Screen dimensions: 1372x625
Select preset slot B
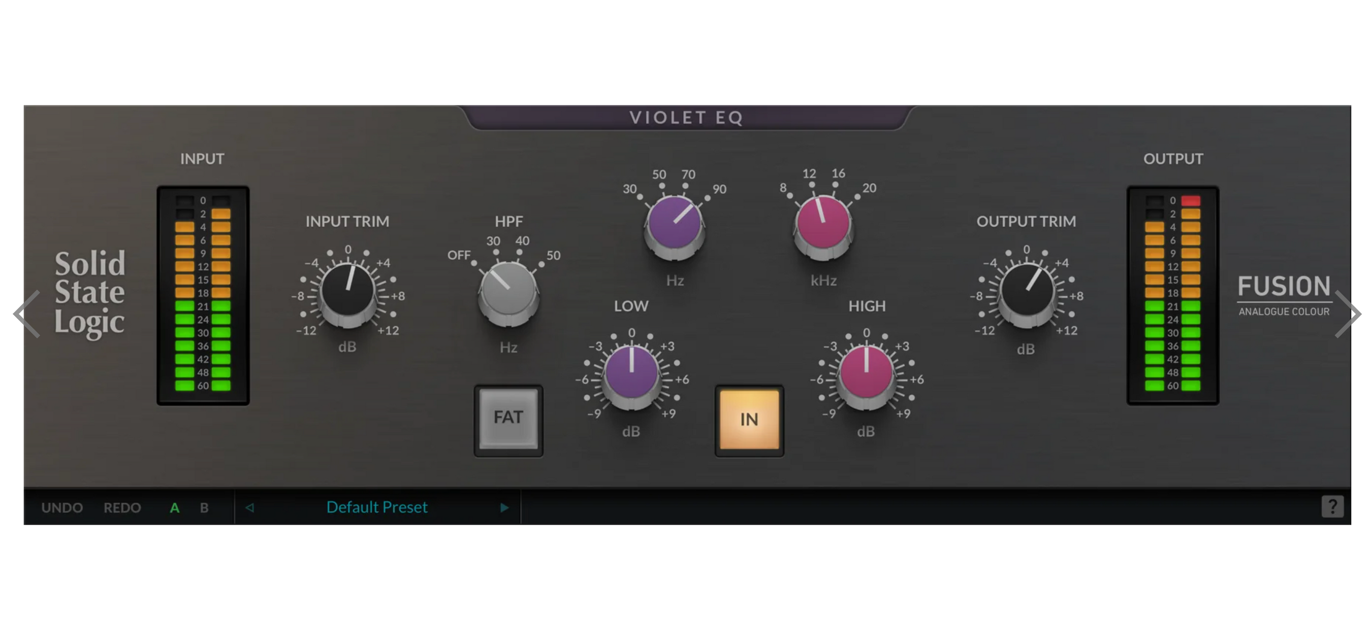click(x=204, y=507)
